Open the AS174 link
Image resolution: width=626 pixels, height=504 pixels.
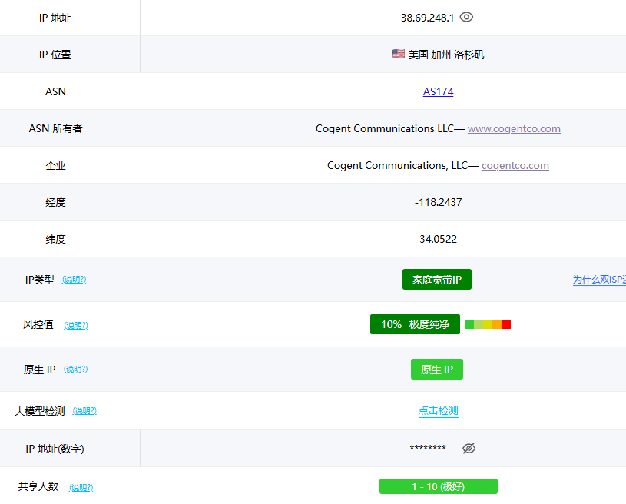point(438,91)
